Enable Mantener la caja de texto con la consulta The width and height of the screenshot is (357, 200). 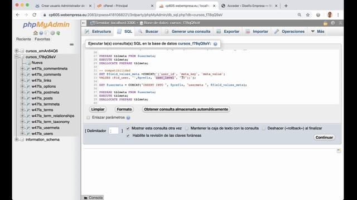tap(187, 128)
